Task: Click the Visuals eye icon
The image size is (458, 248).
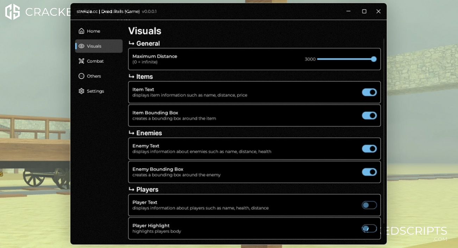Action: (81, 46)
